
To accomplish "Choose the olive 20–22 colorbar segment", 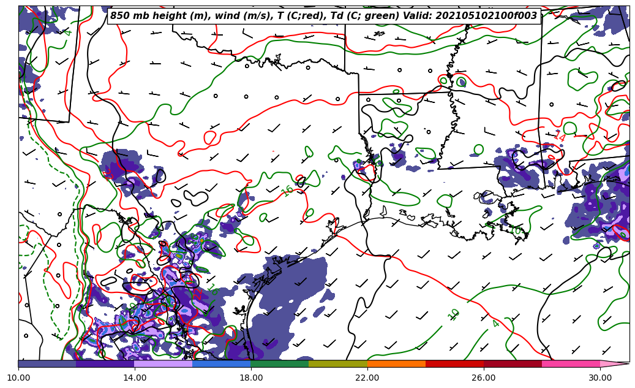I will click(337, 363).
